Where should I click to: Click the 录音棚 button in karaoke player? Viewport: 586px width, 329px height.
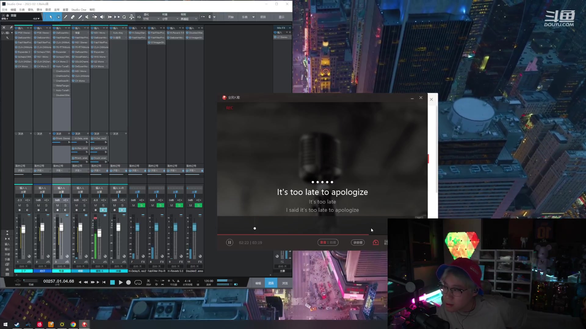[x=358, y=242]
